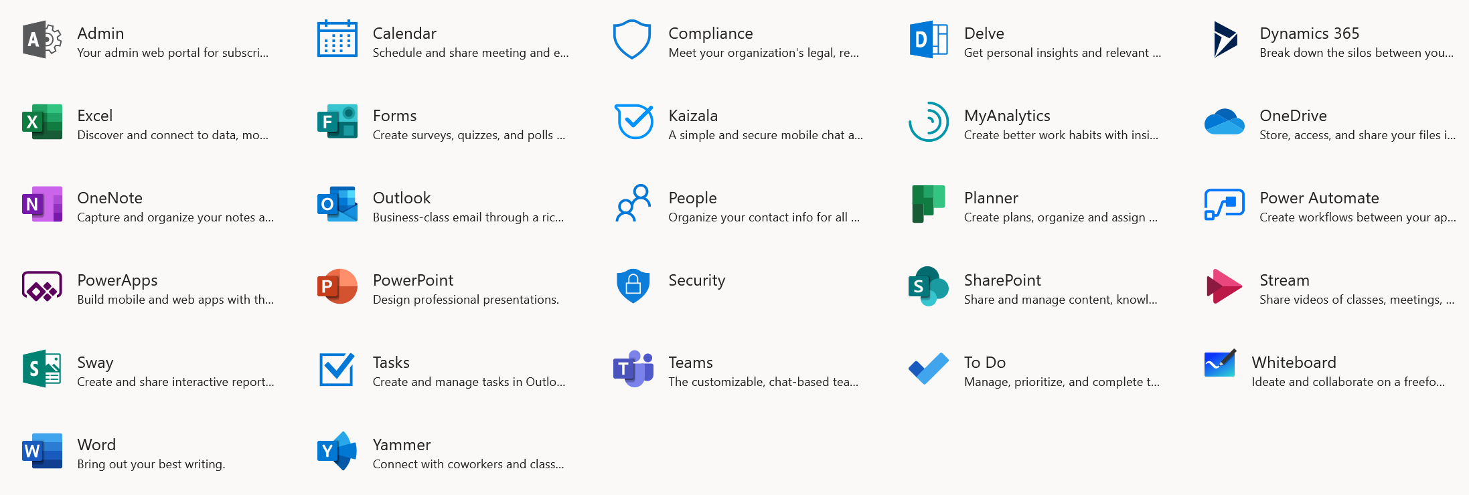Screen dimensions: 1469x495
Task: Click the Calendar app icon
Action: click(x=337, y=39)
